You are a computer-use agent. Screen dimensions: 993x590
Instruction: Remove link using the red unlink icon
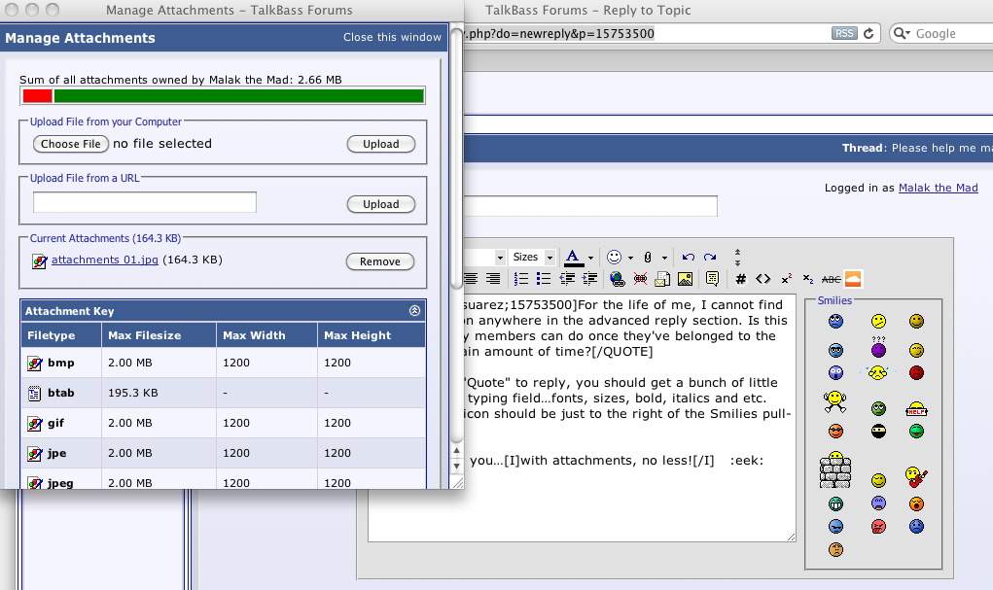coord(640,279)
